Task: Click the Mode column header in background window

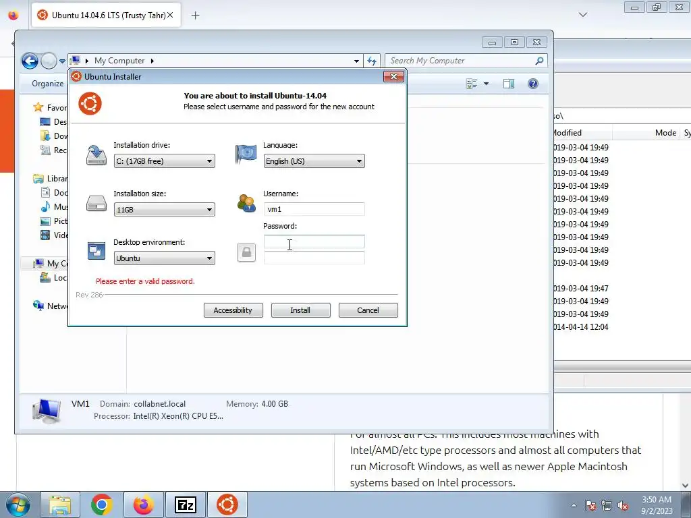Action: (665, 133)
